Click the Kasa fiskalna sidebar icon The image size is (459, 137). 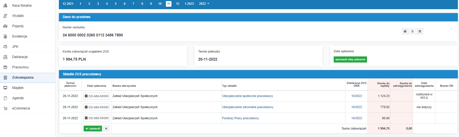tap(5, 6)
